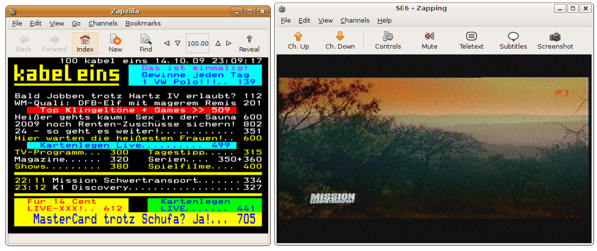597x251 pixels.
Task: Toggle Subtitles in Zapping toolbar
Action: point(513,41)
